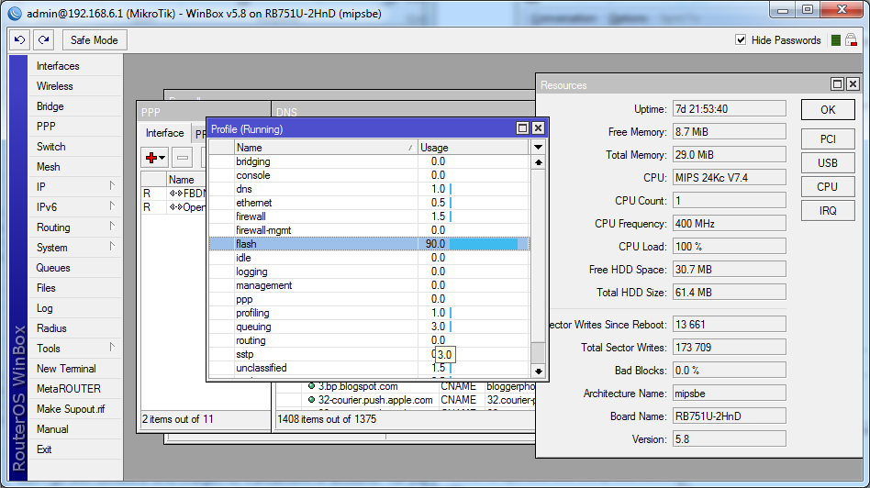Click IRQ button in Resources window
Screen dimensions: 870x488
click(x=828, y=211)
